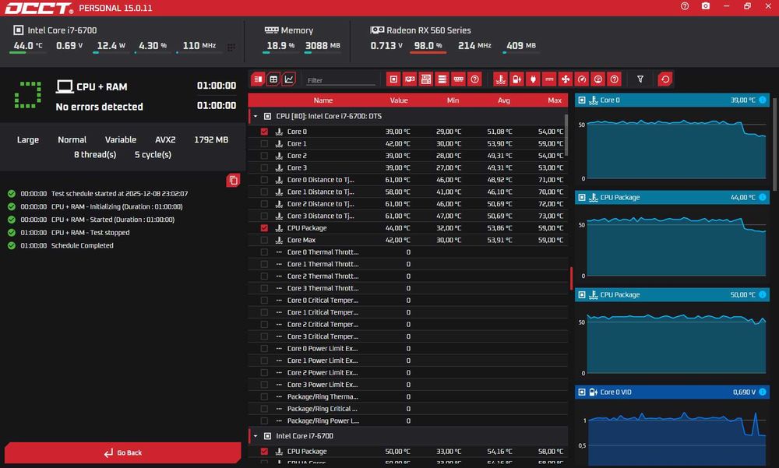
Task: Open the Memory summary header
Action: pos(289,30)
